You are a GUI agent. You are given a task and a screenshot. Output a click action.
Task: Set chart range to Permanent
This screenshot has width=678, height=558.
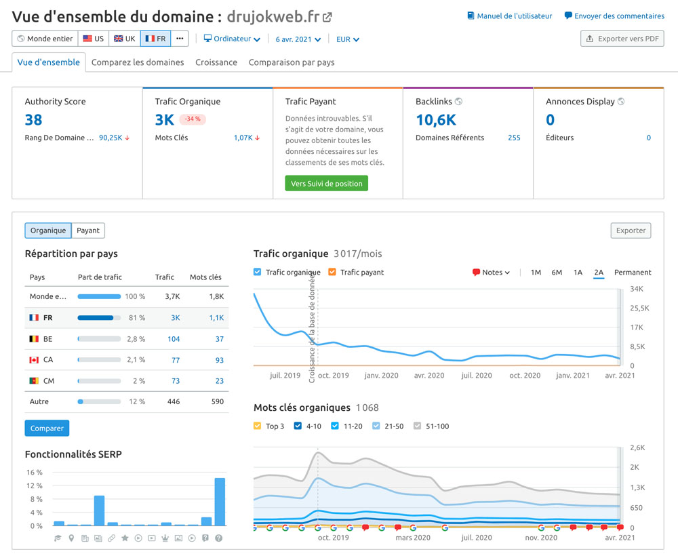[x=633, y=272]
